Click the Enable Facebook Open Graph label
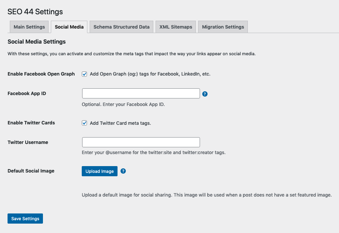339x233 pixels. [x=41, y=74]
